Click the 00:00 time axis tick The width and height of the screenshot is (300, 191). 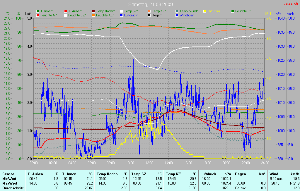pos(34,163)
